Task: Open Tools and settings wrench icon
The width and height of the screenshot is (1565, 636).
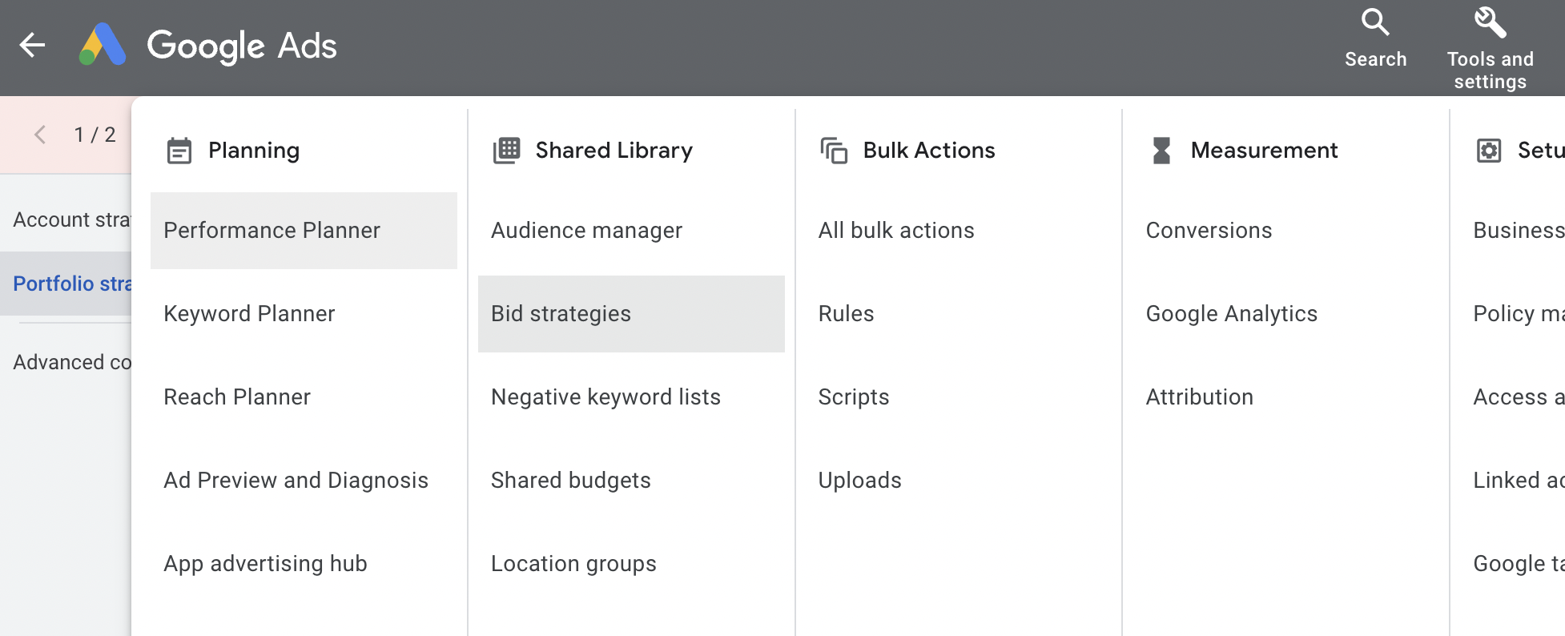Action: (x=1490, y=22)
